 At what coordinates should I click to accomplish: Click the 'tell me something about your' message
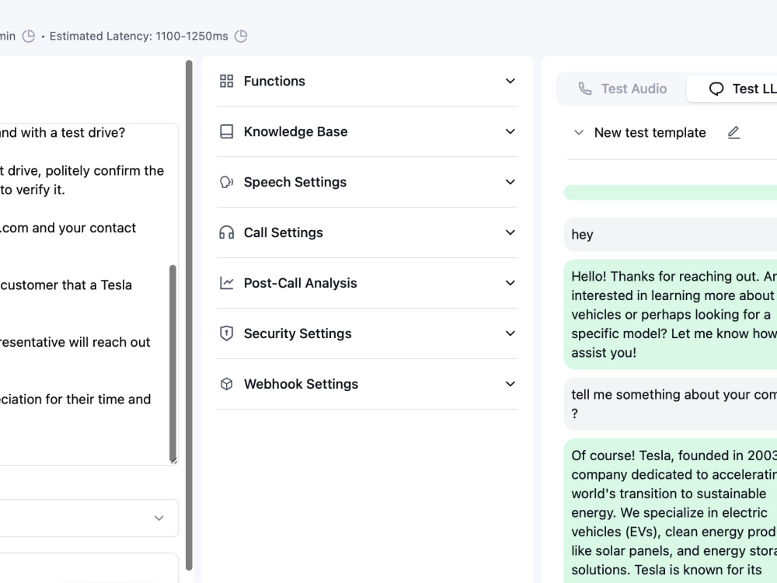[x=671, y=404]
